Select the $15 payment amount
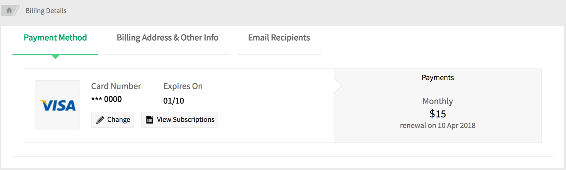Viewport: 566px width, 170px height. click(438, 114)
